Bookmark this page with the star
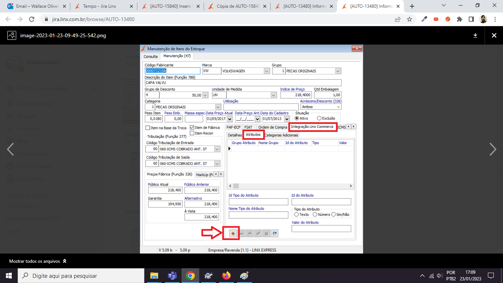The height and width of the screenshot is (283, 503). 409,19
